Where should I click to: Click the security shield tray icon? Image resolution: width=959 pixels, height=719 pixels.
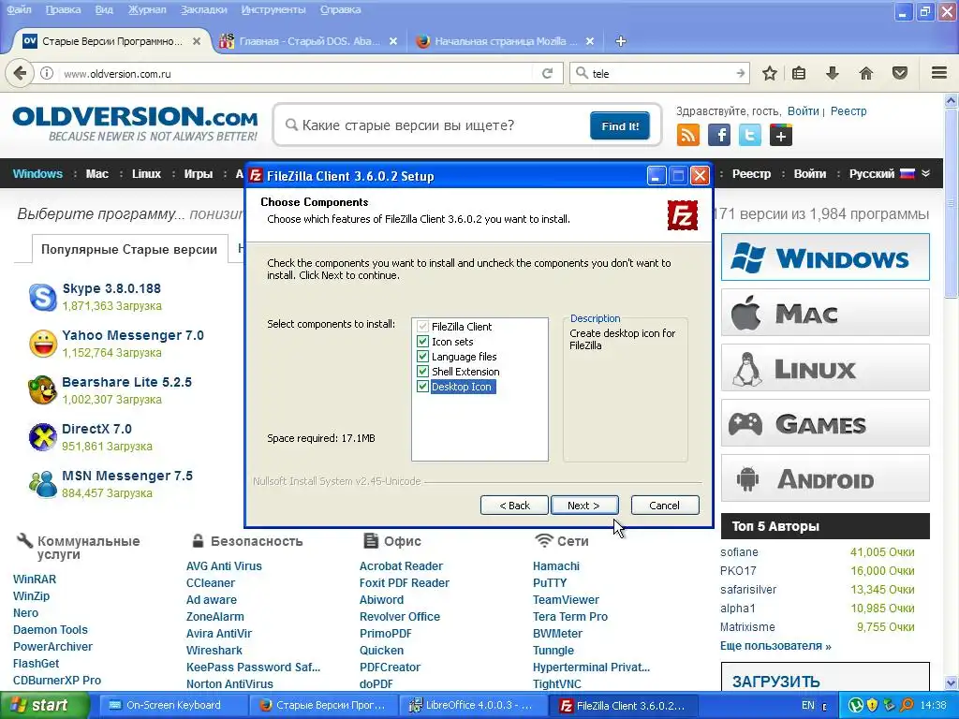(873, 705)
